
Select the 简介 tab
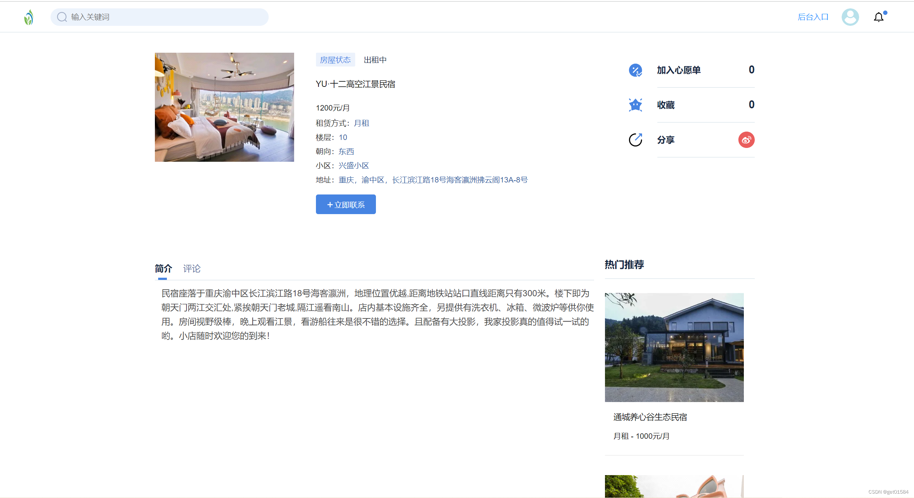click(x=163, y=269)
